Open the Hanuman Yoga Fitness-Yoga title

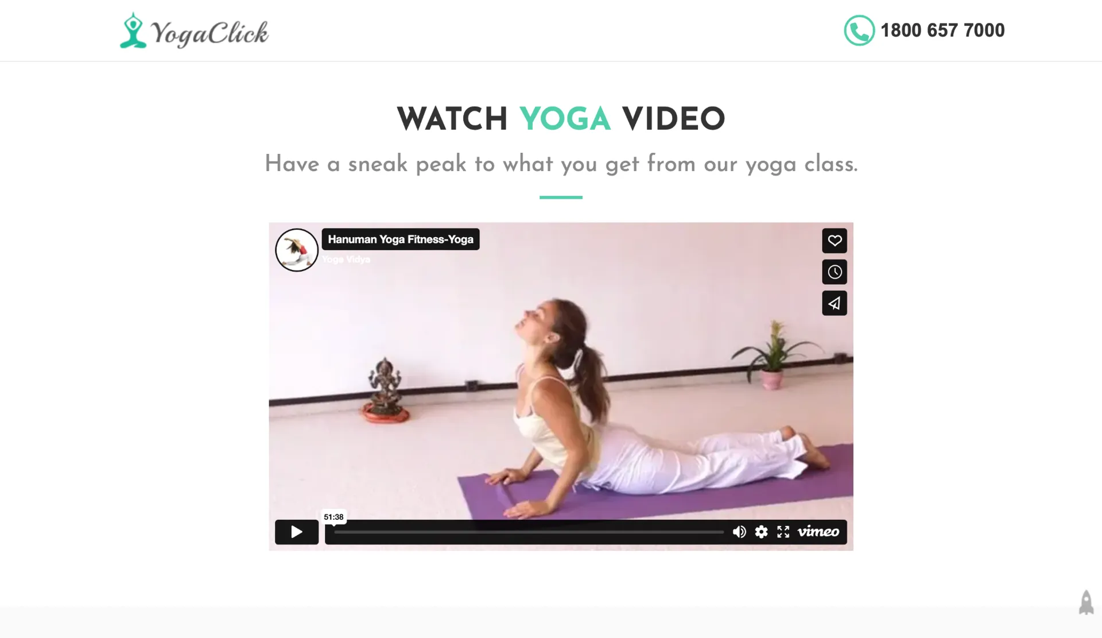tap(401, 239)
